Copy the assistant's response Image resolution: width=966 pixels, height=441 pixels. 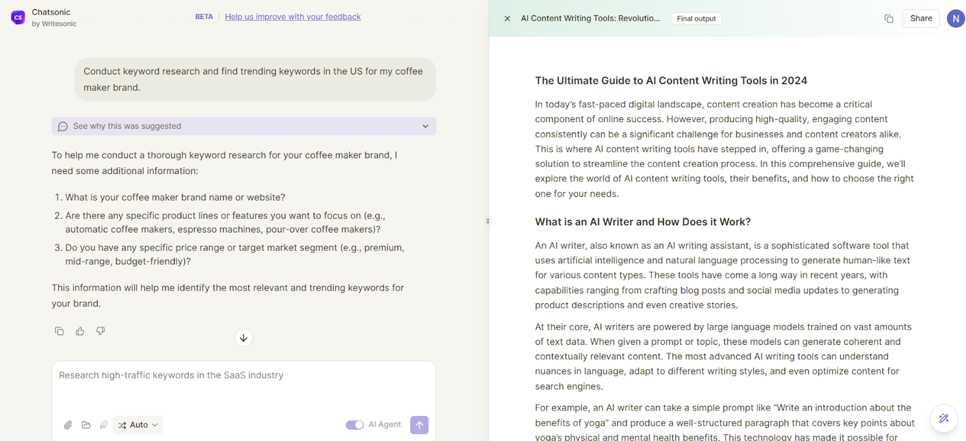[x=59, y=331]
